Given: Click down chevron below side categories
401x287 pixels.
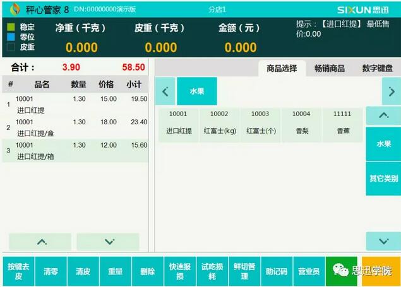Looking at the screenshot, I should click(383, 241).
